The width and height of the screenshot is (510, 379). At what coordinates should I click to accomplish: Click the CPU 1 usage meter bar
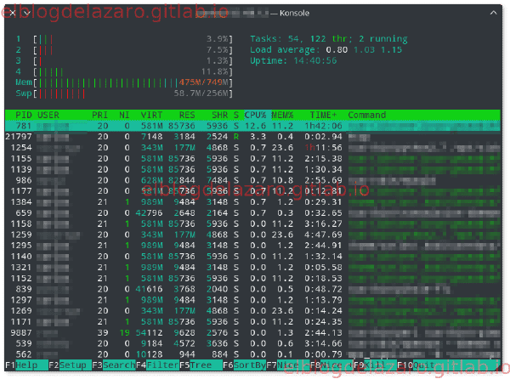[x=133, y=39]
